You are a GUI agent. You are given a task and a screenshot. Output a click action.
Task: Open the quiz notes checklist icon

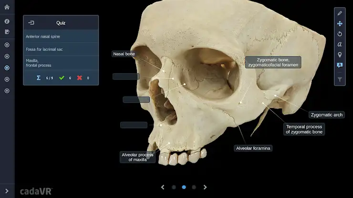[7, 32]
